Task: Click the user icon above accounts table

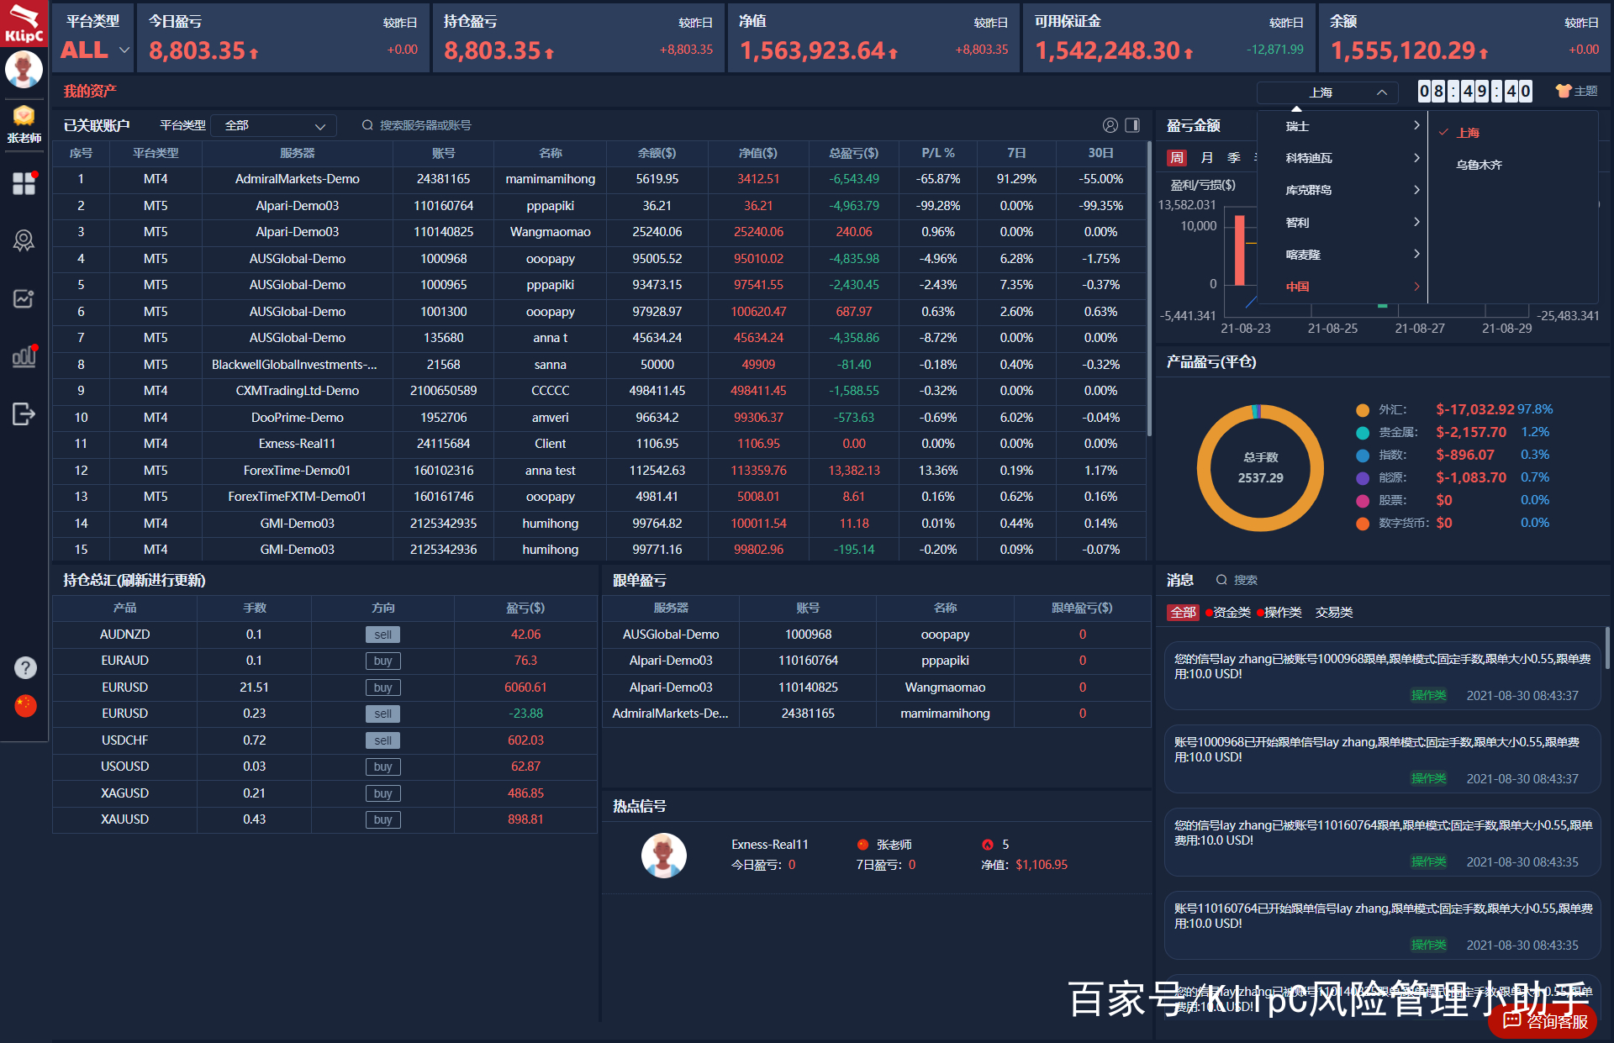Action: click(x=1110, y=125)
